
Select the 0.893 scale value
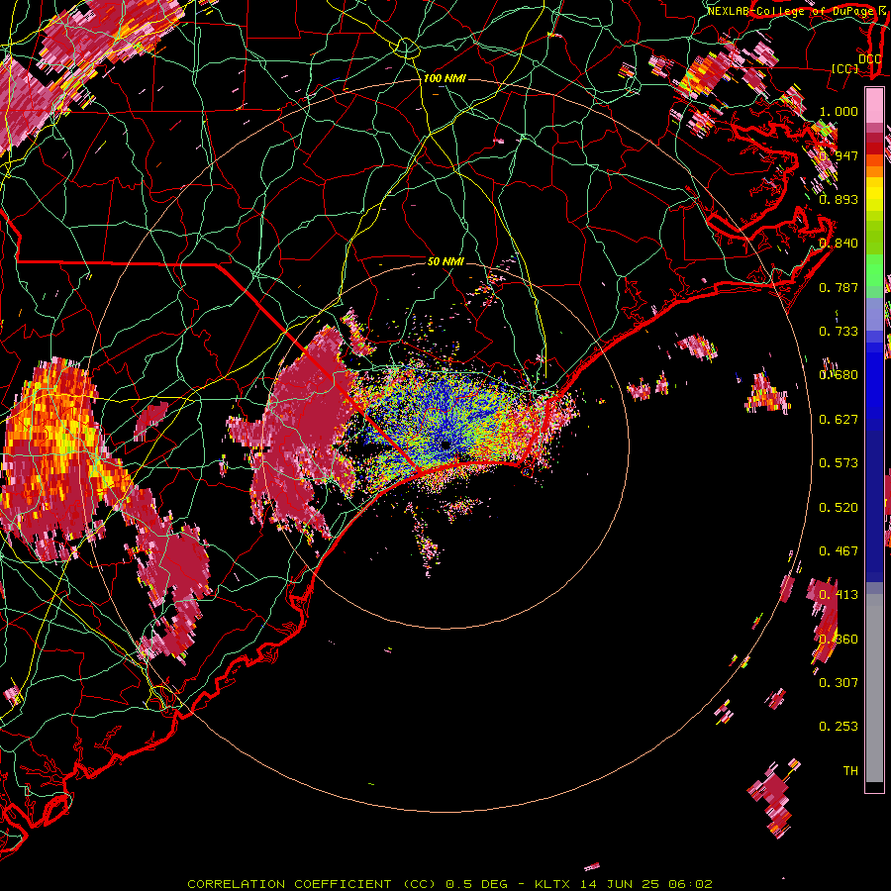coord(839,199)
